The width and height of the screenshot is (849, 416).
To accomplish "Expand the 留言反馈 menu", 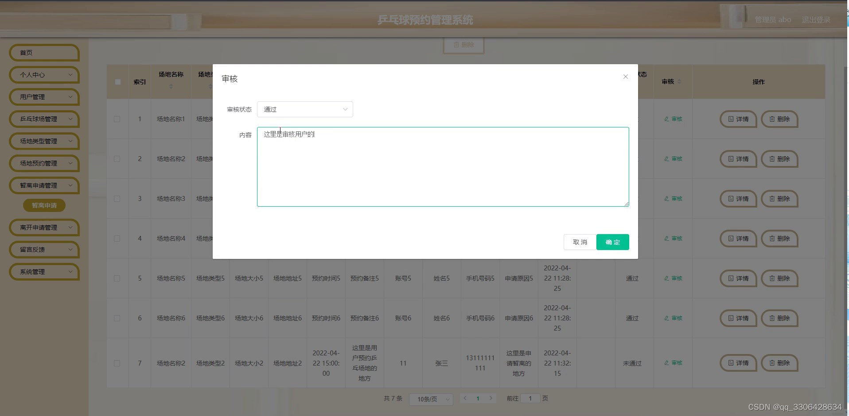I will 44,250.
